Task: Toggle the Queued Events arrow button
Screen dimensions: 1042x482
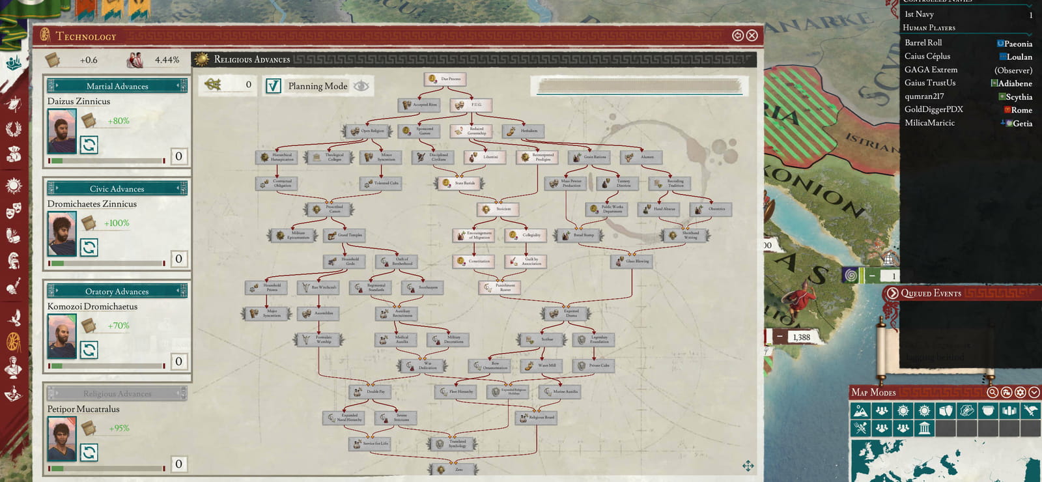Action: 892,293
